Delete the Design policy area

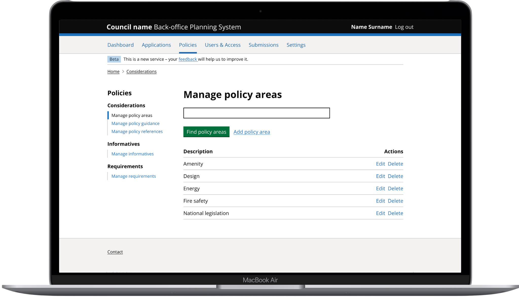[395, 176]
